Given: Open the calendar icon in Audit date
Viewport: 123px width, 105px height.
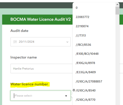Looking at the screenshot, I should [x=15, y=42].
